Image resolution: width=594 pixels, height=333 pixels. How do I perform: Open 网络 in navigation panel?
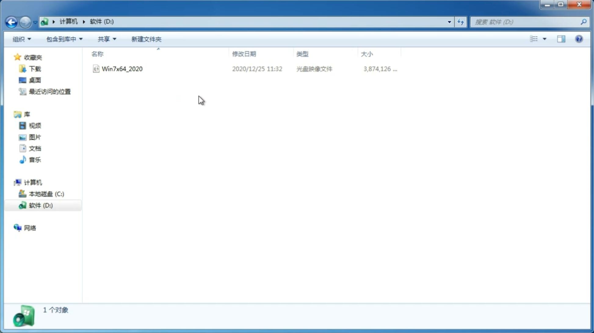(x=30, y=228)
